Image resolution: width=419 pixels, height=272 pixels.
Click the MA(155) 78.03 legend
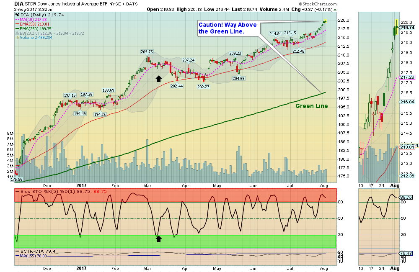coord(31,256)
